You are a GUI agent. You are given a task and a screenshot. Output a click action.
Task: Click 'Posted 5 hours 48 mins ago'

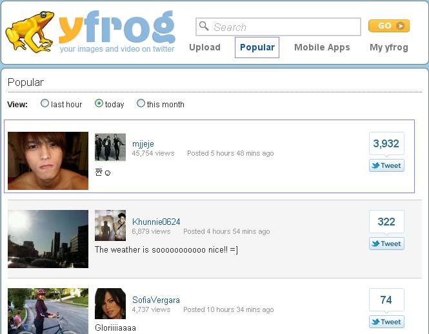tap(230, 153)
